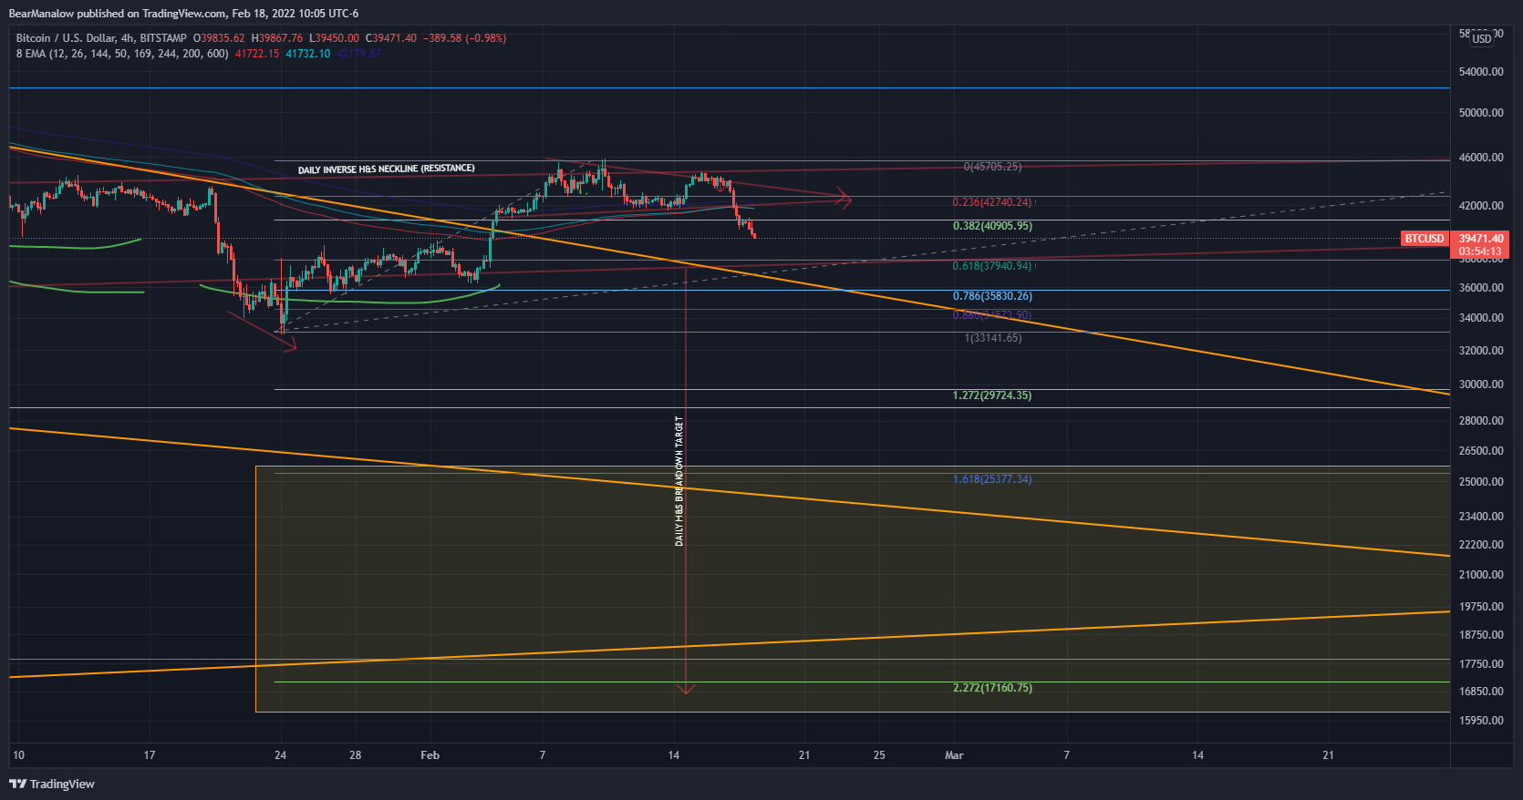Click the change value −389.58 (−0.98%)
The image size is (1523, 800).
pos(465,38)
